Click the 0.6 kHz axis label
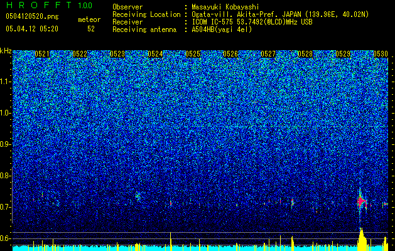Screen dimensions: 395x251 (4, 238)
